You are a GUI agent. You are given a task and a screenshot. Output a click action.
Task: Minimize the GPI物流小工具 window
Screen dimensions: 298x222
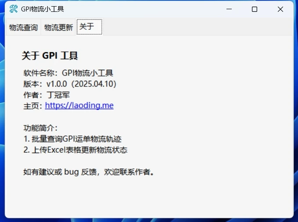[229, 9]
